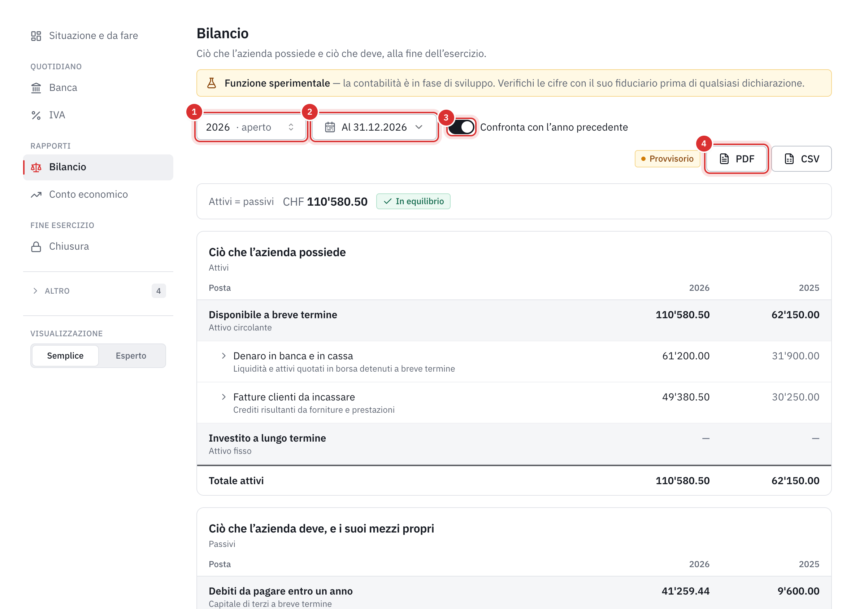Switch to Esperto view mode
This screenshot has width=855, height=609.
131,355
